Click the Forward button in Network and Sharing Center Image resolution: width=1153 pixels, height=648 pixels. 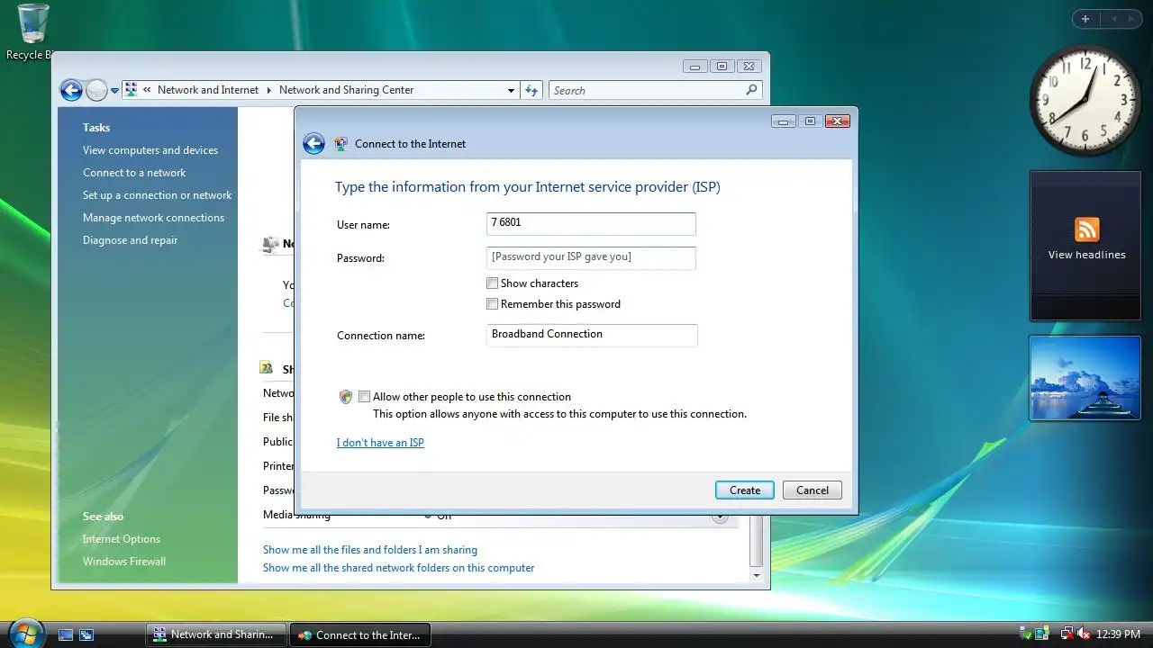96,90
